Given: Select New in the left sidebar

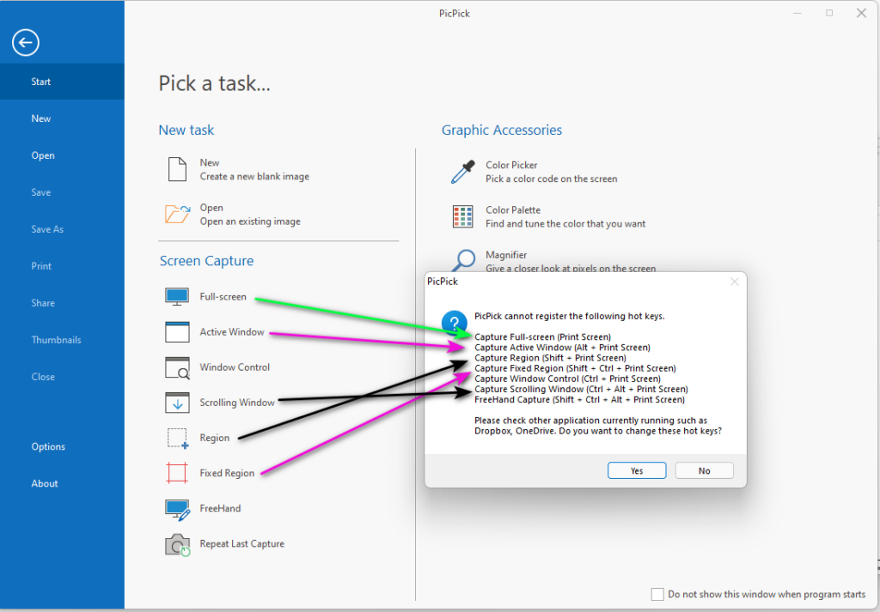Looking at the screenshot, I should [x=62, y=118].
